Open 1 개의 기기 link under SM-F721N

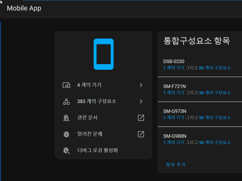174,93
